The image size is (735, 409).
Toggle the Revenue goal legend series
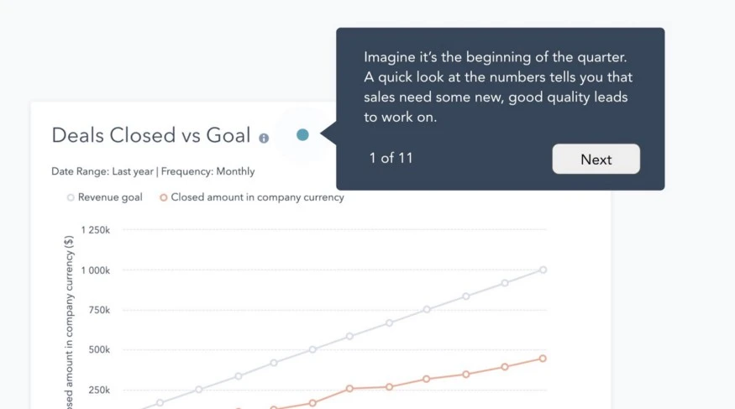[104, 197]
